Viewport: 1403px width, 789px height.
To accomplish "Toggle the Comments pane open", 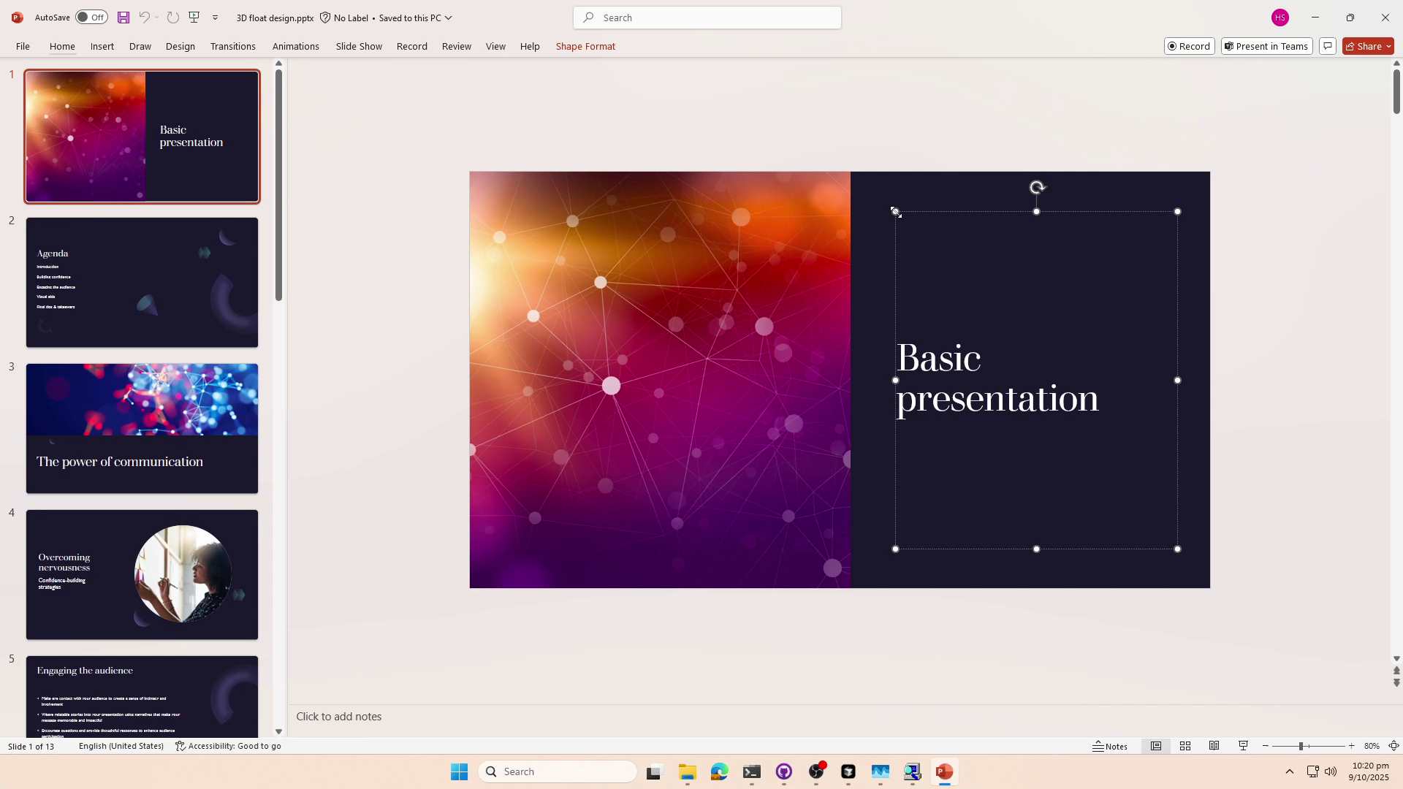I will tap(1328, 46).
